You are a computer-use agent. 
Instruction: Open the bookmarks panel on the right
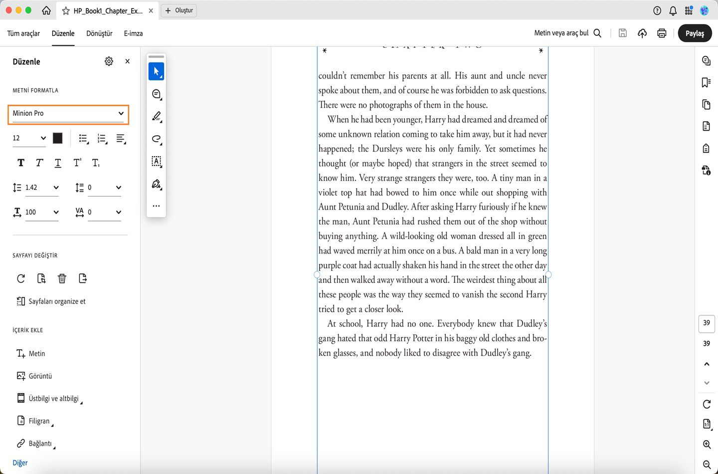click(x=706, y=82)
